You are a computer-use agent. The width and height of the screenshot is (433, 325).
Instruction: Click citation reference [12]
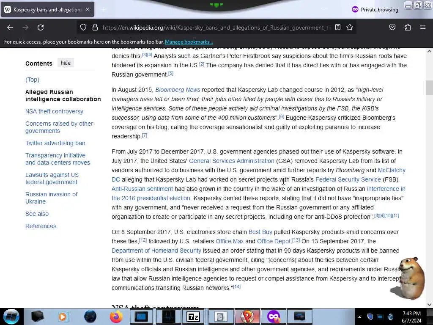(x=143, y=240)
